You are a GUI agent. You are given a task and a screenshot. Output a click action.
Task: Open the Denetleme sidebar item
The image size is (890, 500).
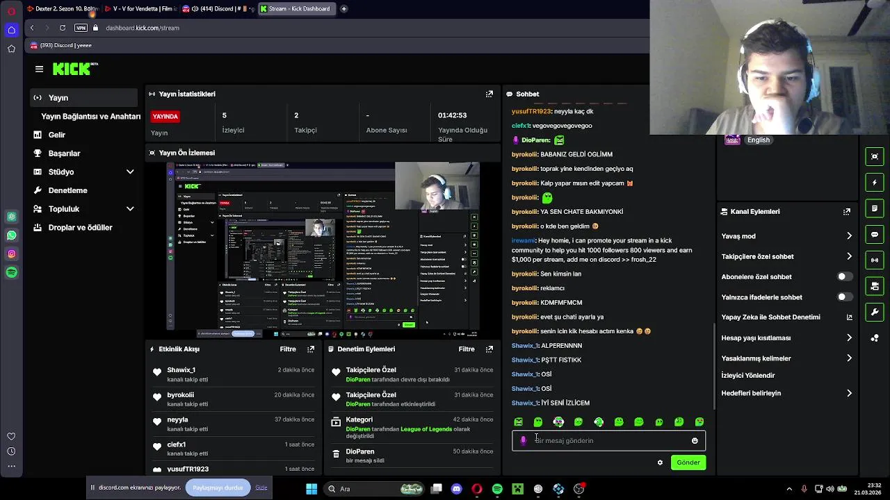[67, 190]
